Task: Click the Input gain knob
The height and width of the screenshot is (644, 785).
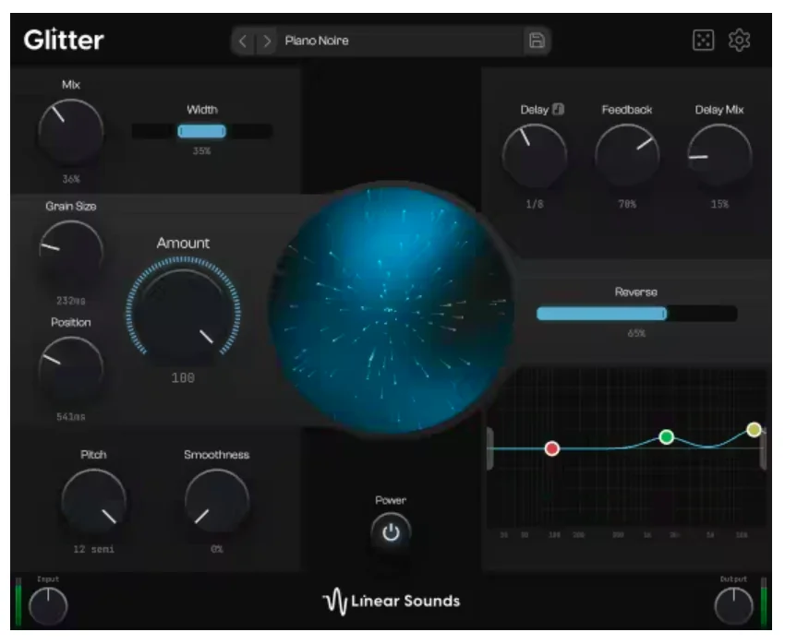Action: (48, 606)
